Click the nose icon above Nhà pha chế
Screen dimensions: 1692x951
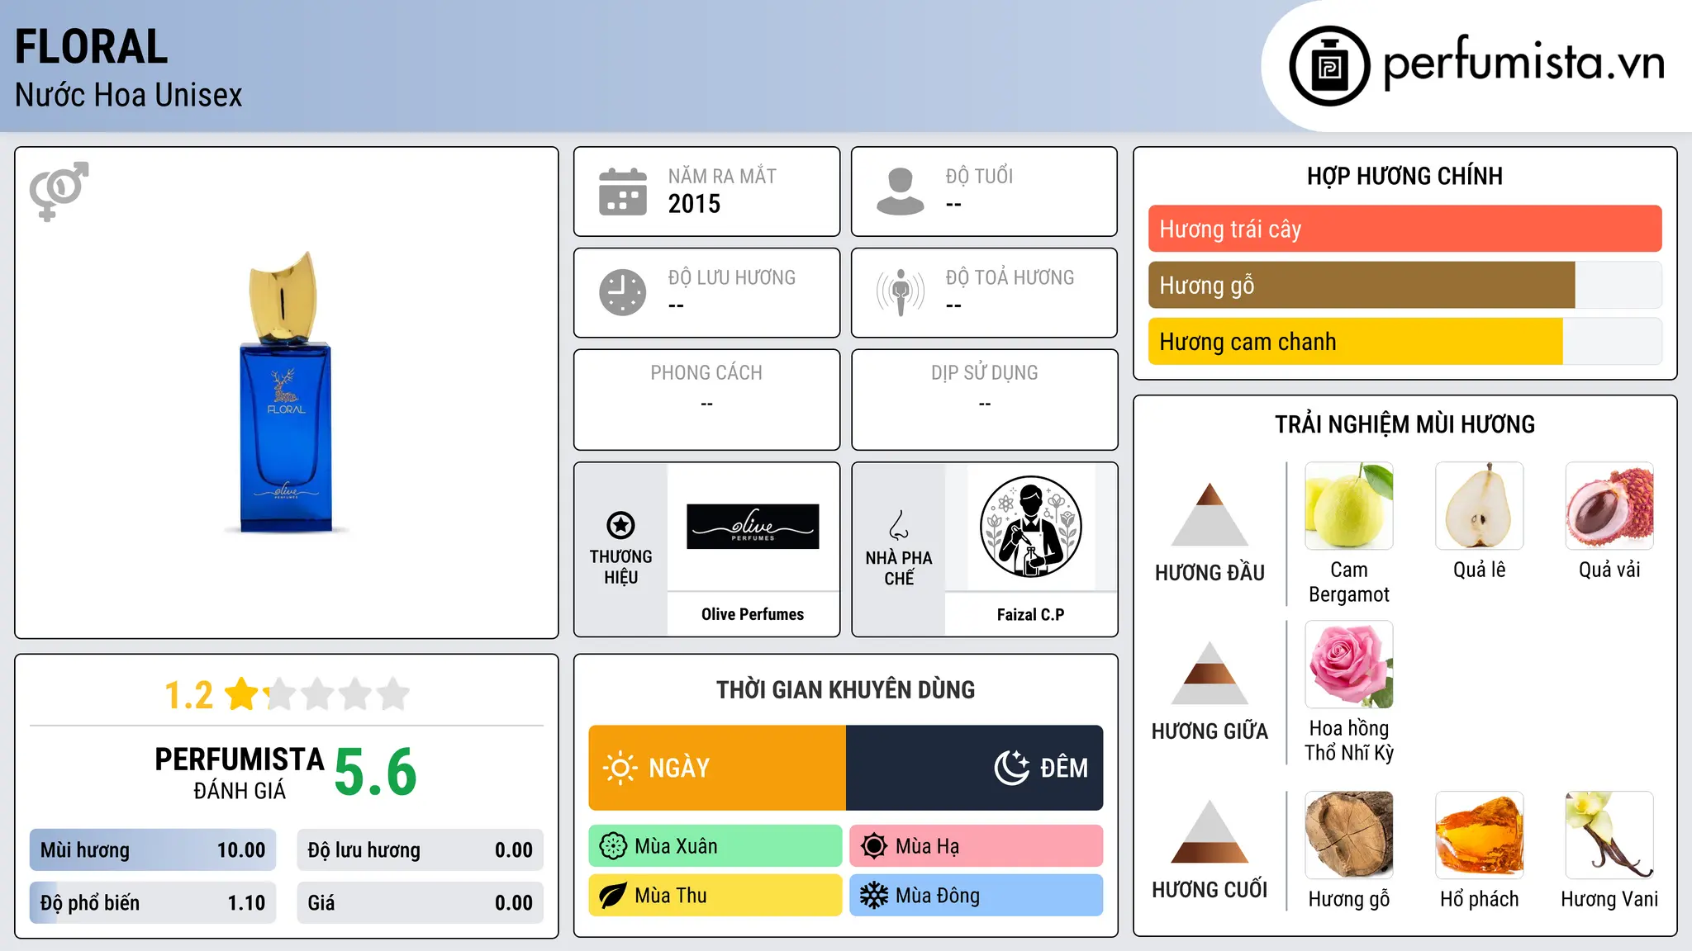pos(899,525)
